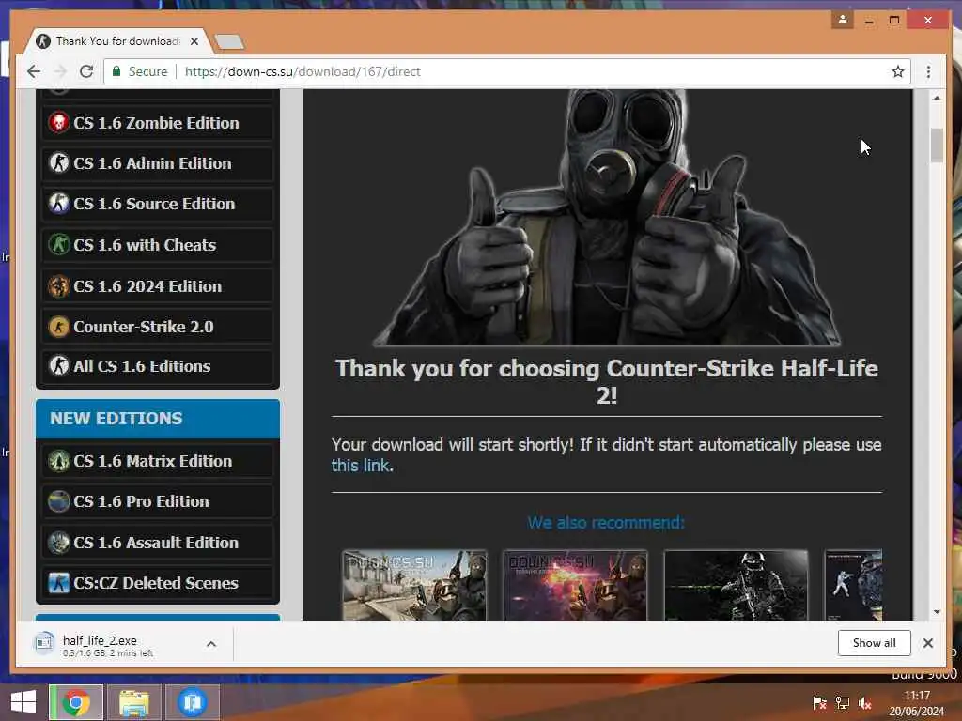Click the Thank you for choosing heading
962x721 pixels.
tap(607, 381)
